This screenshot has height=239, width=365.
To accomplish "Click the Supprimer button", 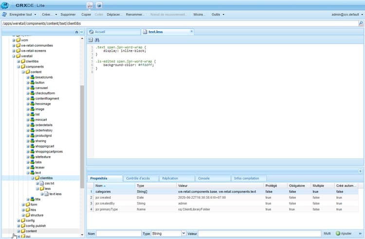I will click(x=68, y=15).
